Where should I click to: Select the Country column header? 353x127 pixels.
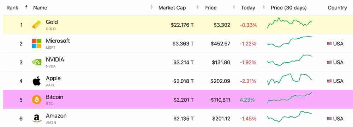point(337,8)
